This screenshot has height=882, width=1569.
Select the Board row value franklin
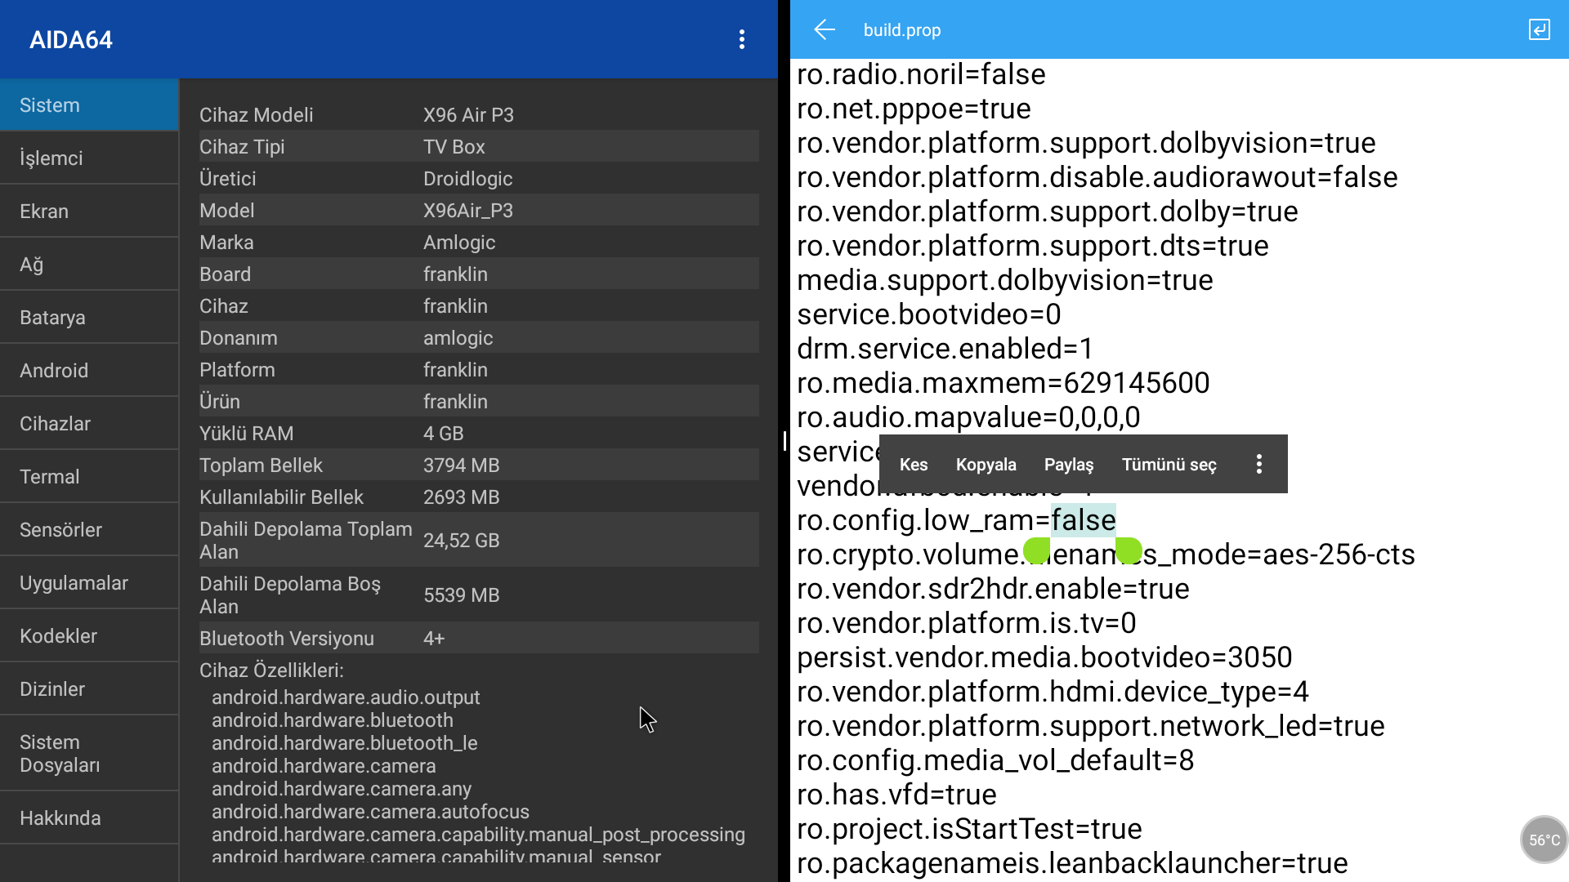(x=455, y=274)
